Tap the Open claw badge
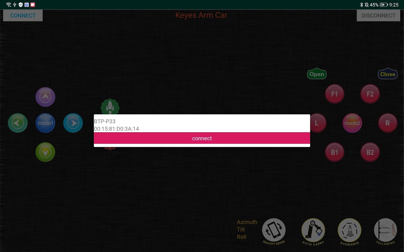 (x=317, y=74)
